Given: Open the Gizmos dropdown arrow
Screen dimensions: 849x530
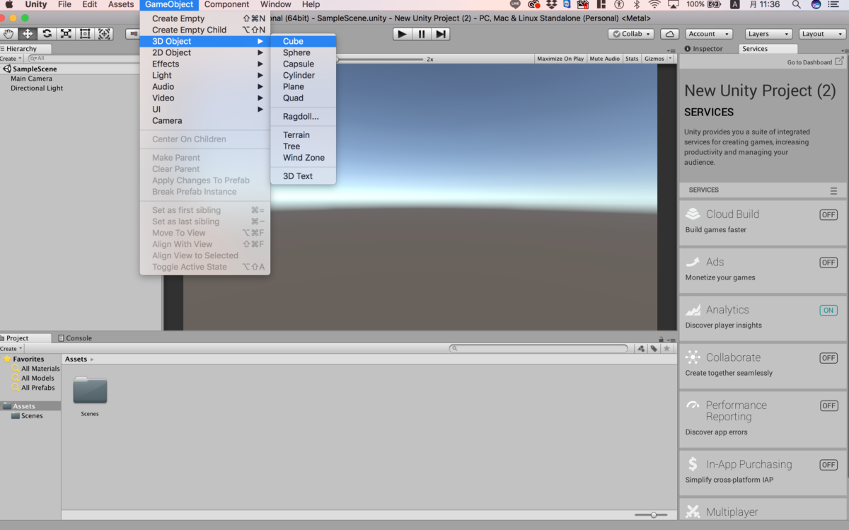Looking at the screenshot, I should click(671, 59).
